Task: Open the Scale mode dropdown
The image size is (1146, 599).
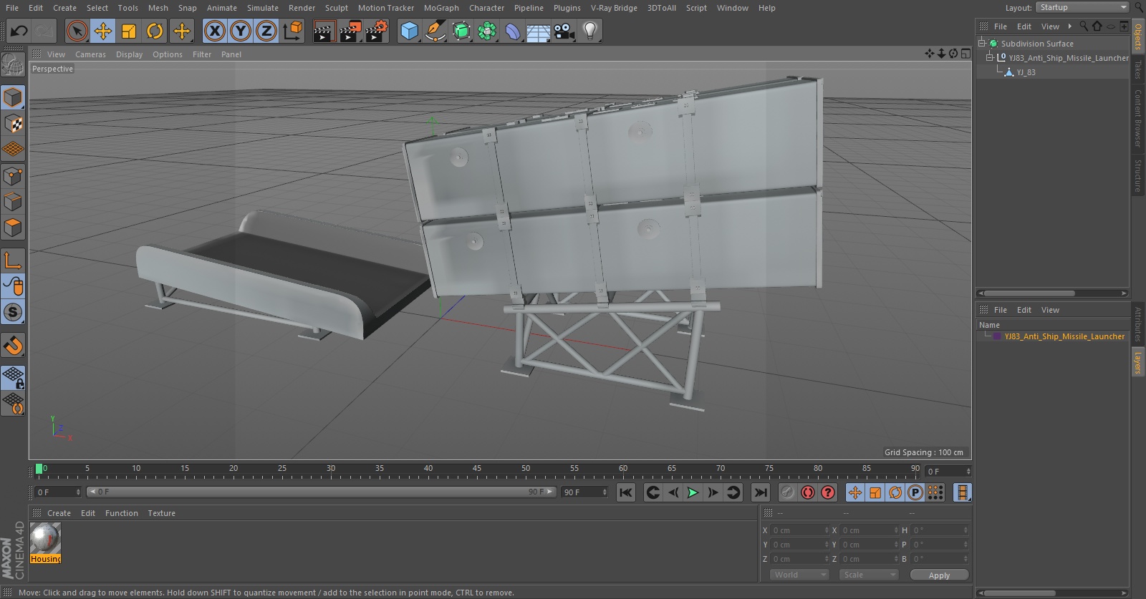Action: pos(869,575)
